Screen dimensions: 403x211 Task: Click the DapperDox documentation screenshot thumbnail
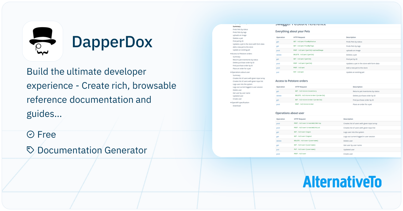(307, 90)
